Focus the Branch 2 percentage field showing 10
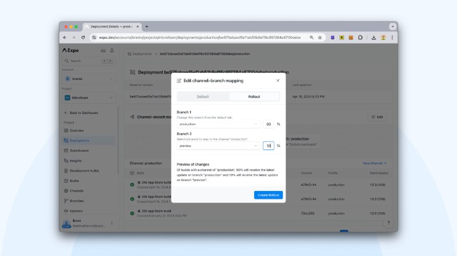Viewport: 457px width, 256px height. [x=268, y=146]
